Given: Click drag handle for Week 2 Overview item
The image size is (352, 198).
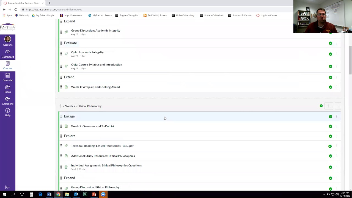Looking at the screenshot, I should (x=61, y=126).
